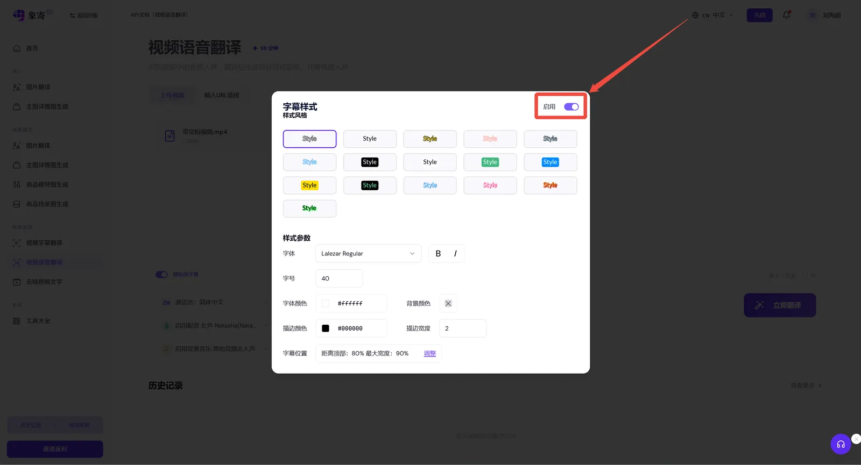This screenshot has width=861, height=465.
Task: Open the Lalezar Regular font dropdown
Action: 368,254
